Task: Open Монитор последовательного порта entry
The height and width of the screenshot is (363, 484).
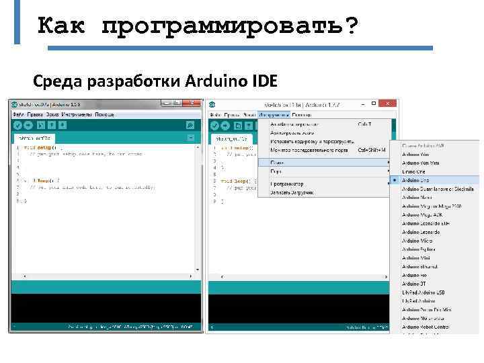Action: click(x=323, y=151)
